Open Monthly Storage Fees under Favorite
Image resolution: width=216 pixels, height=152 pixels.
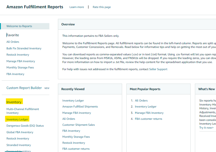coord(20,68)
